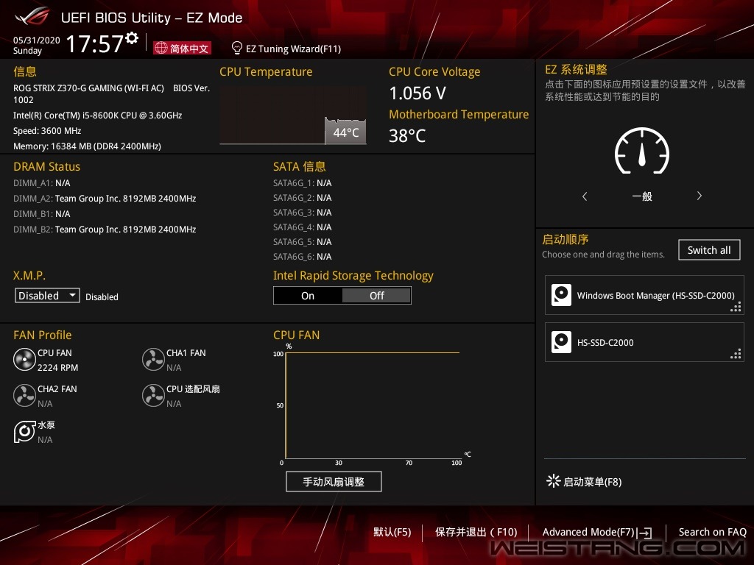Click the EZ Tuning Wizard lightbulb icon
Image resolution: width=754 pixels, height=565 pixels.
click(236, 48)
